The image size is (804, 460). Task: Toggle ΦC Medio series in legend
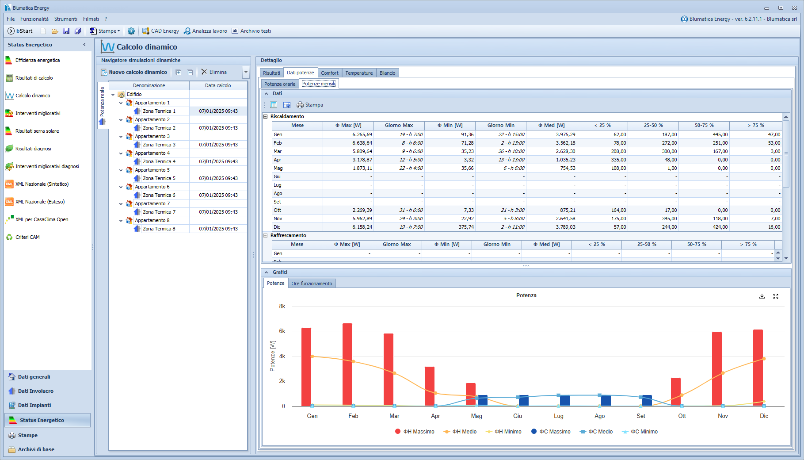596,432
